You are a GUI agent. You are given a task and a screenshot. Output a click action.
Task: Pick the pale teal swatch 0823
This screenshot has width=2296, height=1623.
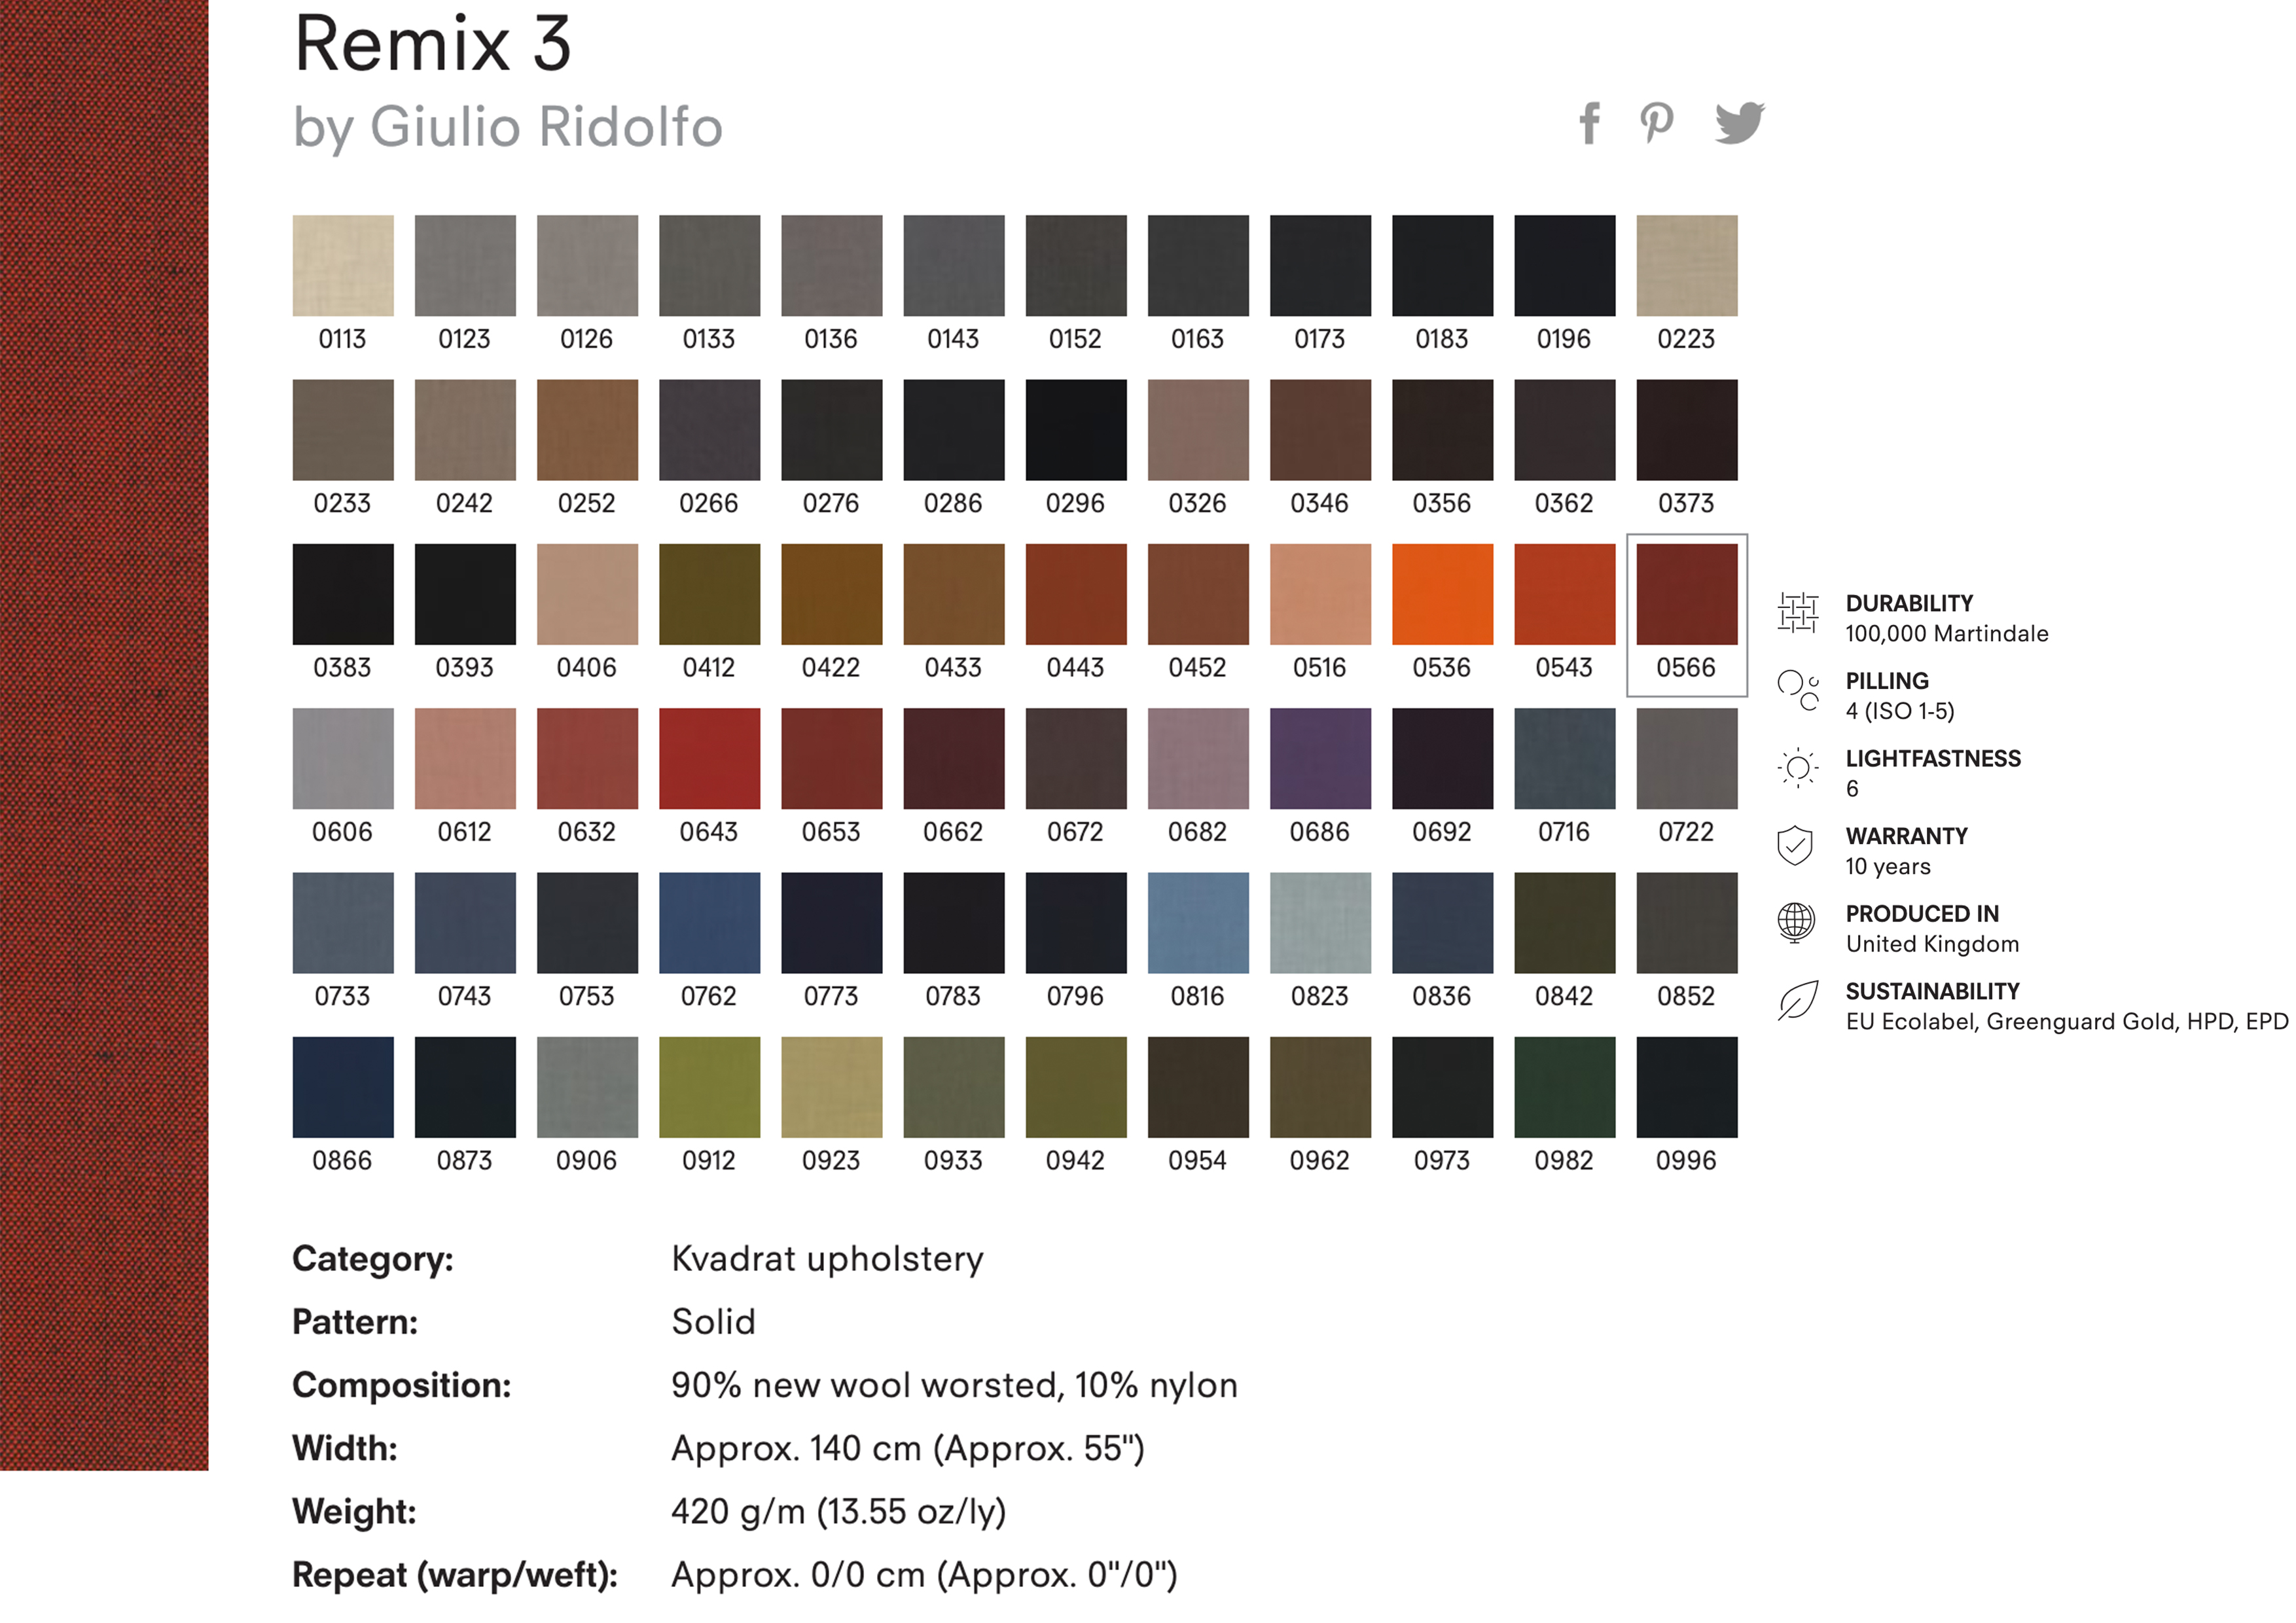pyautogui.click(x=1320, y=923)
